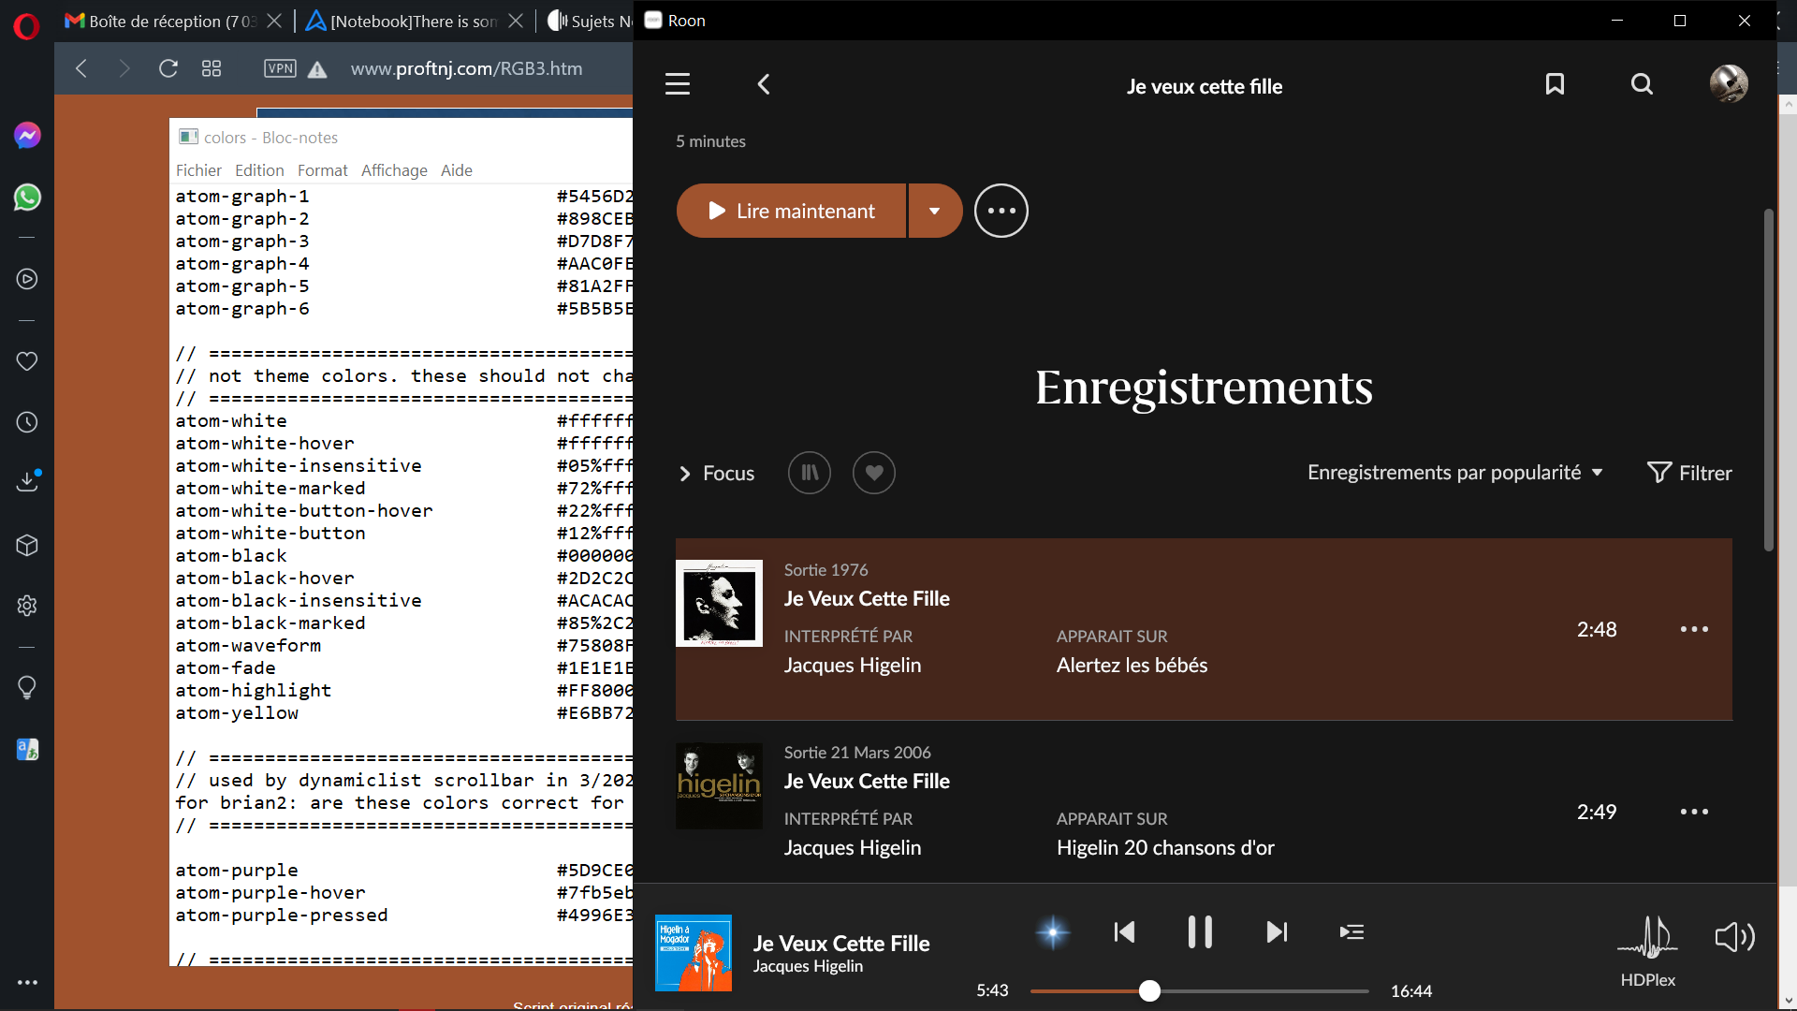Click the Opera browser back arrow

click(x=81, y=68)
